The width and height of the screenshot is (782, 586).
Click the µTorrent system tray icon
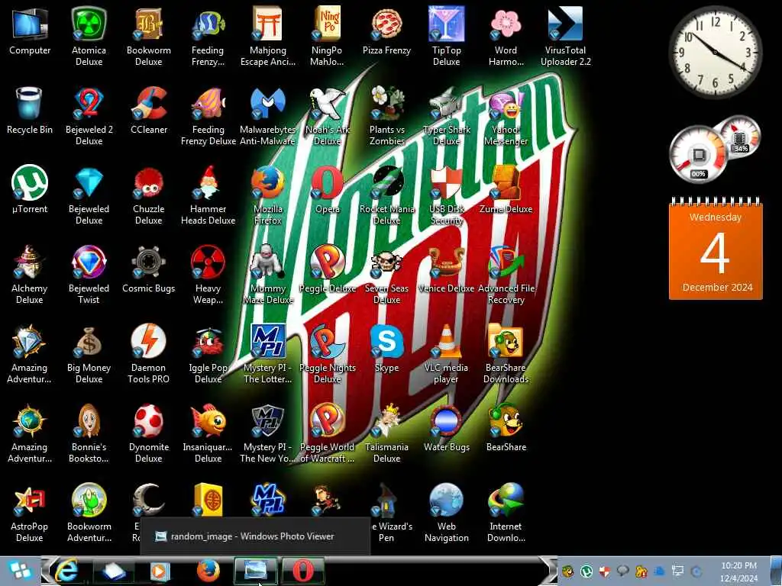[586, 571]
